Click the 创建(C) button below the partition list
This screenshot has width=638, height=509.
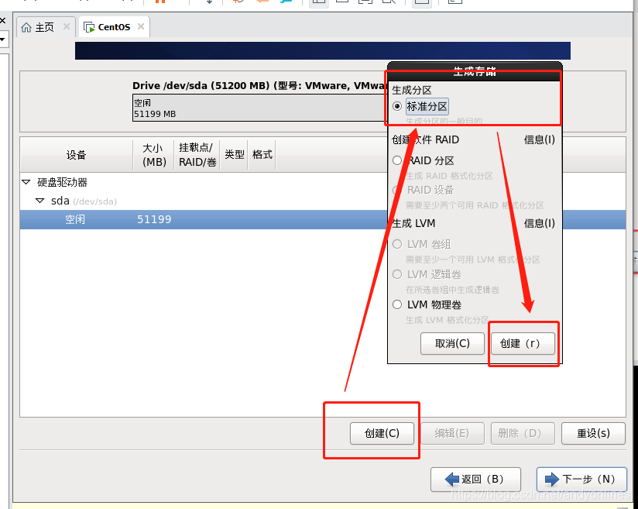tap(382, 433)
